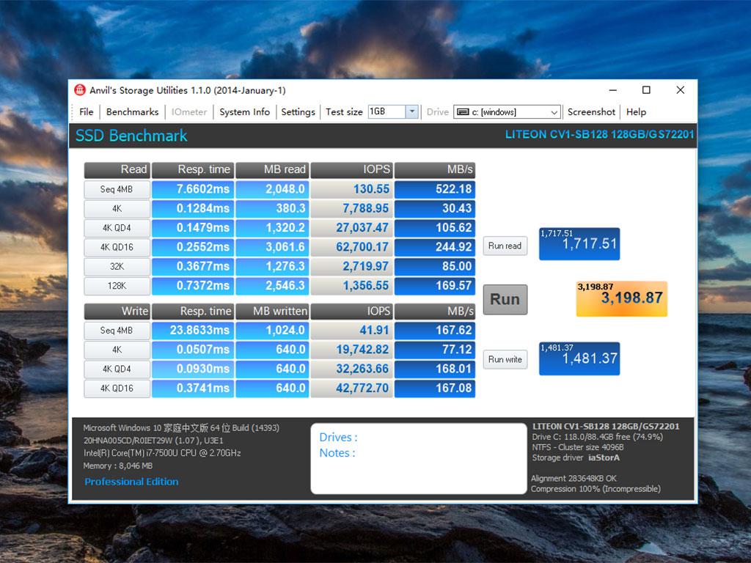Click the Read 4K QD4 row label
This screenshot has height=563, width=751.
(117, 228)
